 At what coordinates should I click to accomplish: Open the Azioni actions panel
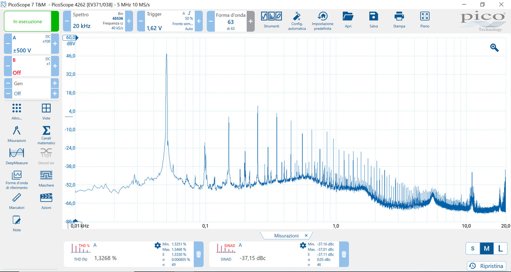pos(46,201)
